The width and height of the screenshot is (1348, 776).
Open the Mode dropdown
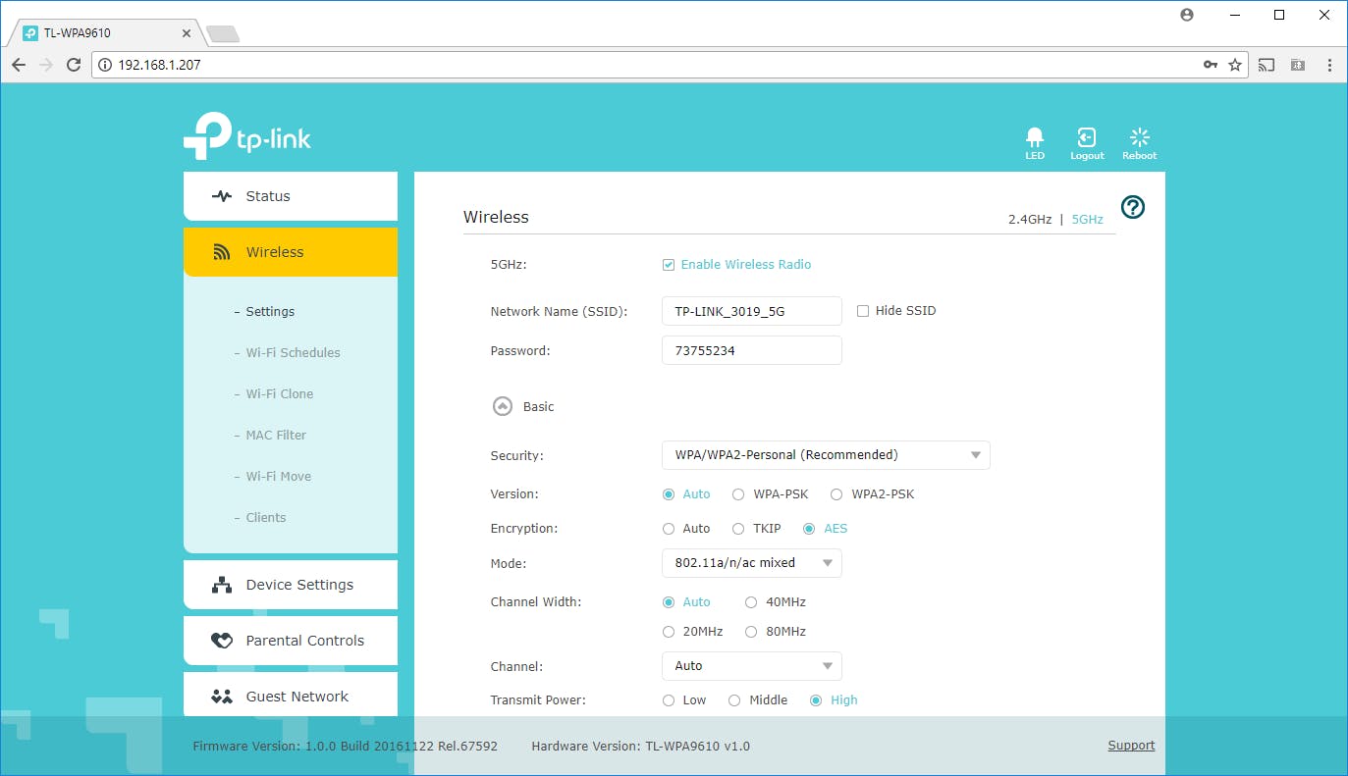click(x=752, y=563)
